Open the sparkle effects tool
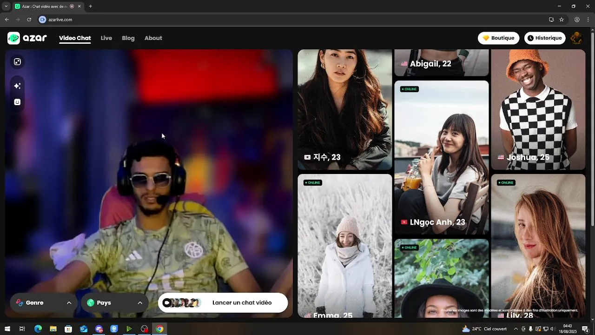The image size is (595, 335). click(x=17, y=86)
